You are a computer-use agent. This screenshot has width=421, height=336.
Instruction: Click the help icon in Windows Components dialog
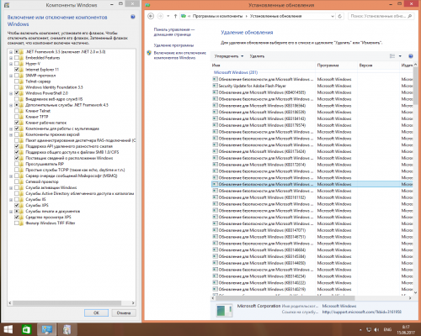(x=133, y=17)
